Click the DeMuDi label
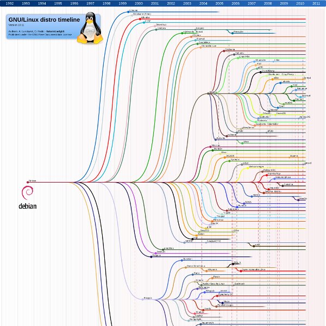 tap(161, 252)
